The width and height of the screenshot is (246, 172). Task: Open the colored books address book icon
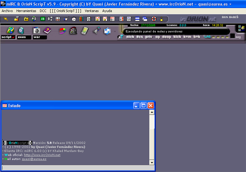[81, 19]
